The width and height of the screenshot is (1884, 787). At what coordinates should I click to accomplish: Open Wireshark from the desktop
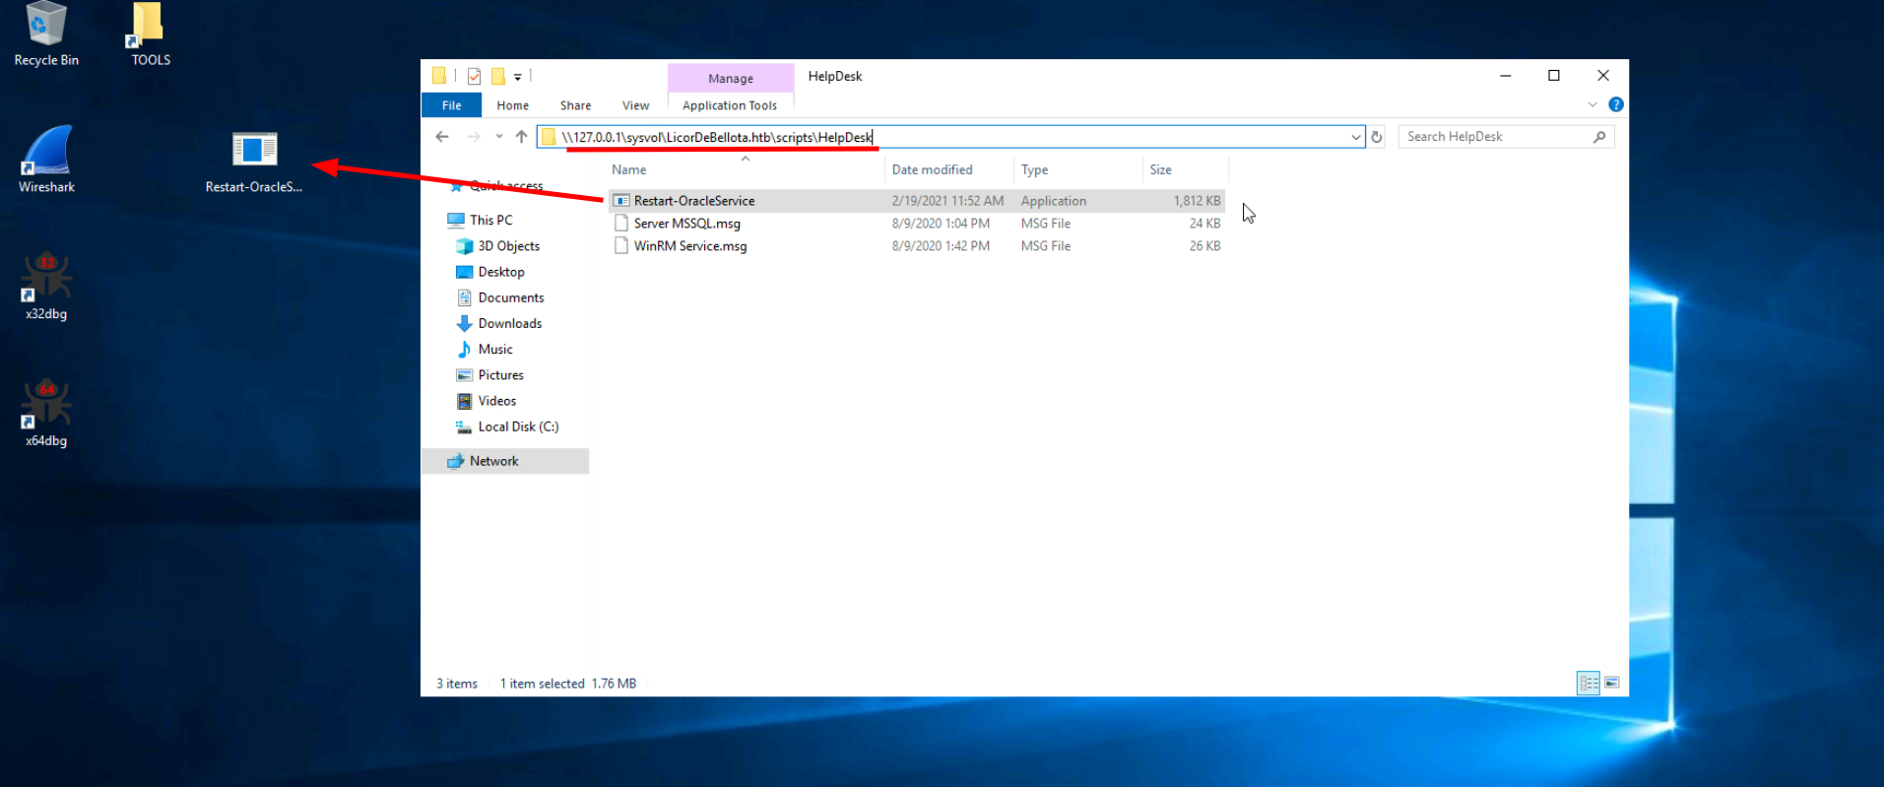[x=46, y=158]
